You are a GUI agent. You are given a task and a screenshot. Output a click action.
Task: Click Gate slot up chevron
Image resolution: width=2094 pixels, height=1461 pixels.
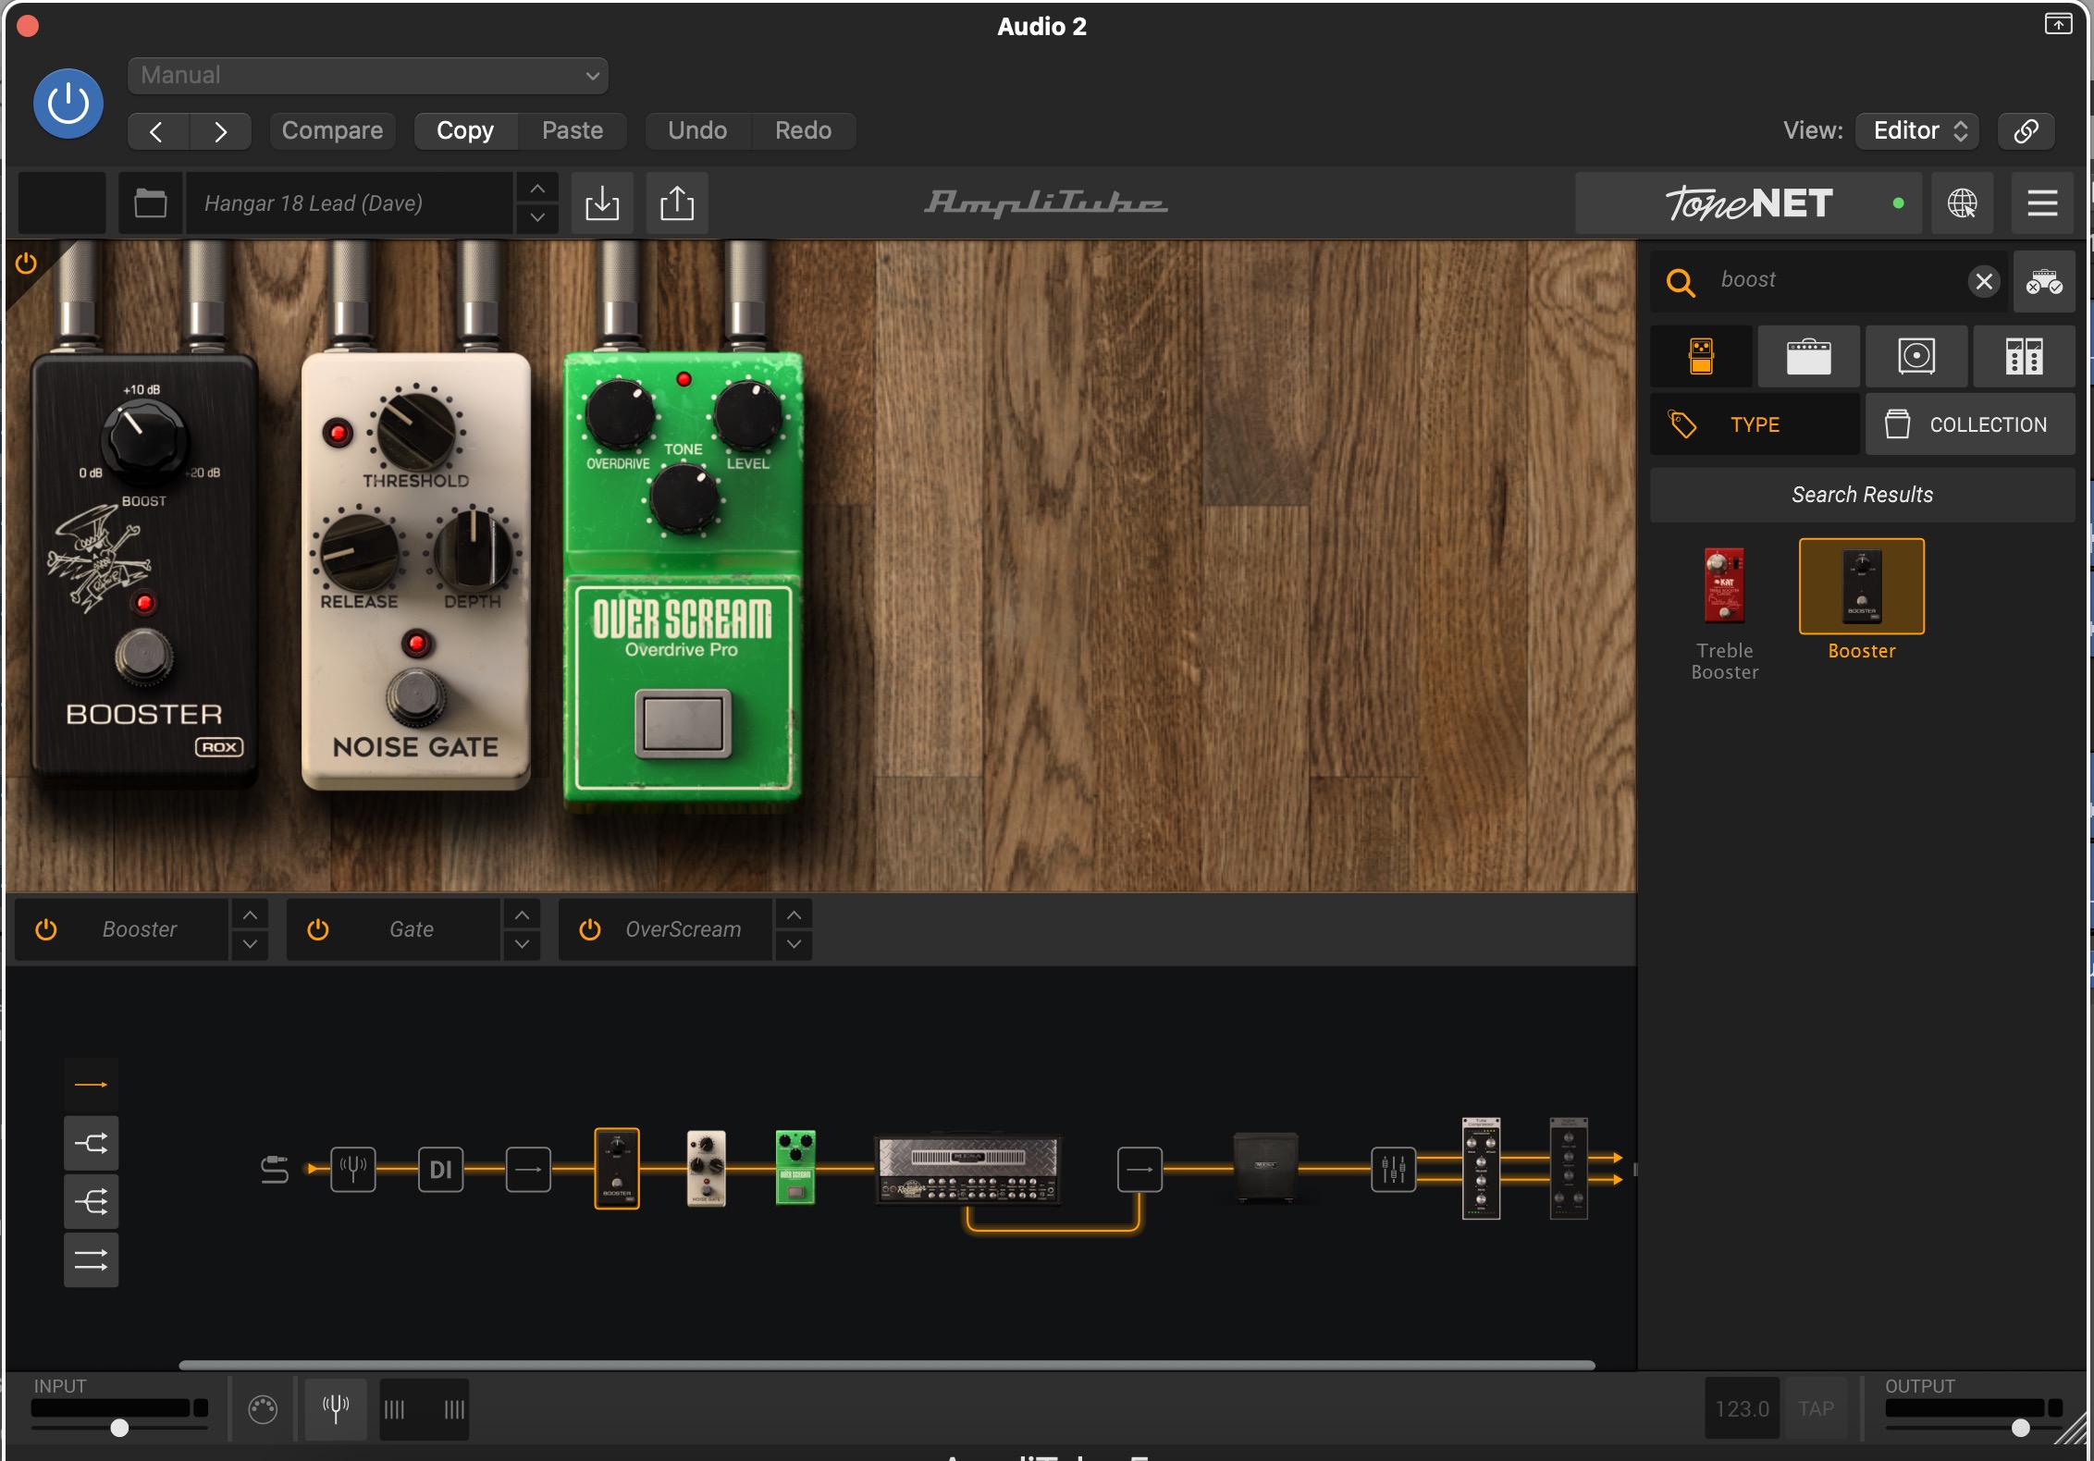[522, 915]
